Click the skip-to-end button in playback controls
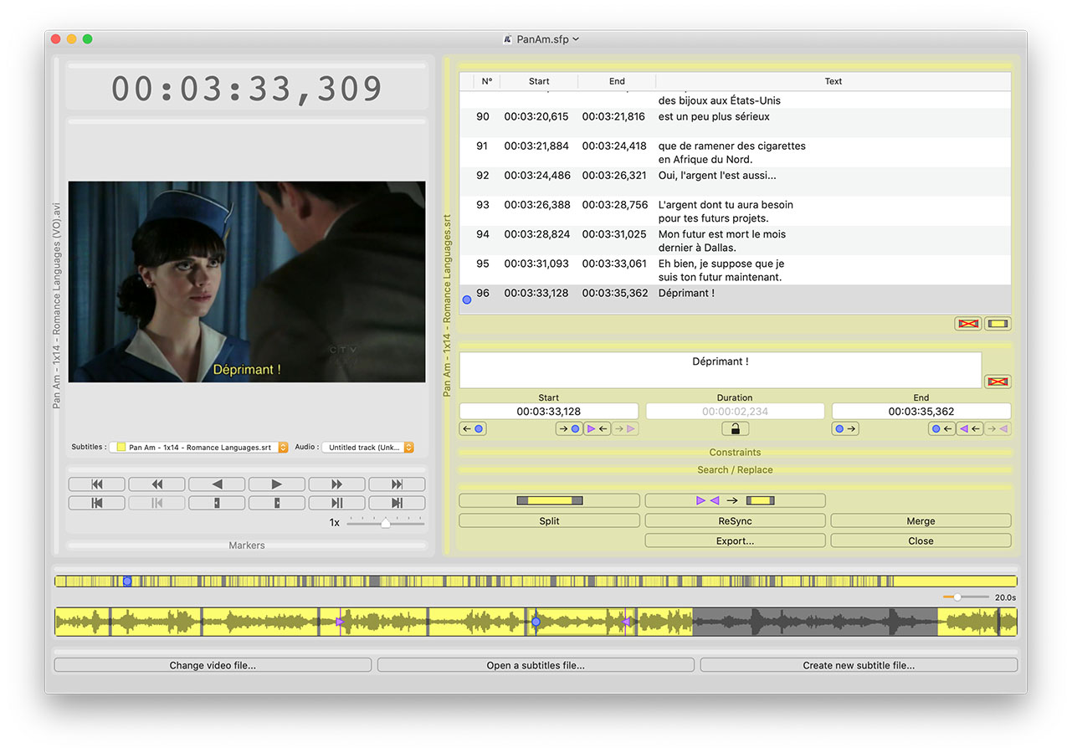1072x753 pixels. [x=397, y=484]
